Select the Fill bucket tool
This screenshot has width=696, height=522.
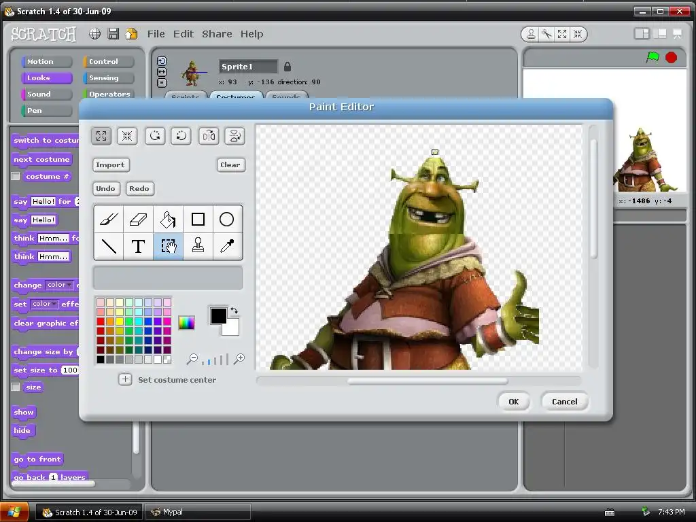[x=168, y=220]
